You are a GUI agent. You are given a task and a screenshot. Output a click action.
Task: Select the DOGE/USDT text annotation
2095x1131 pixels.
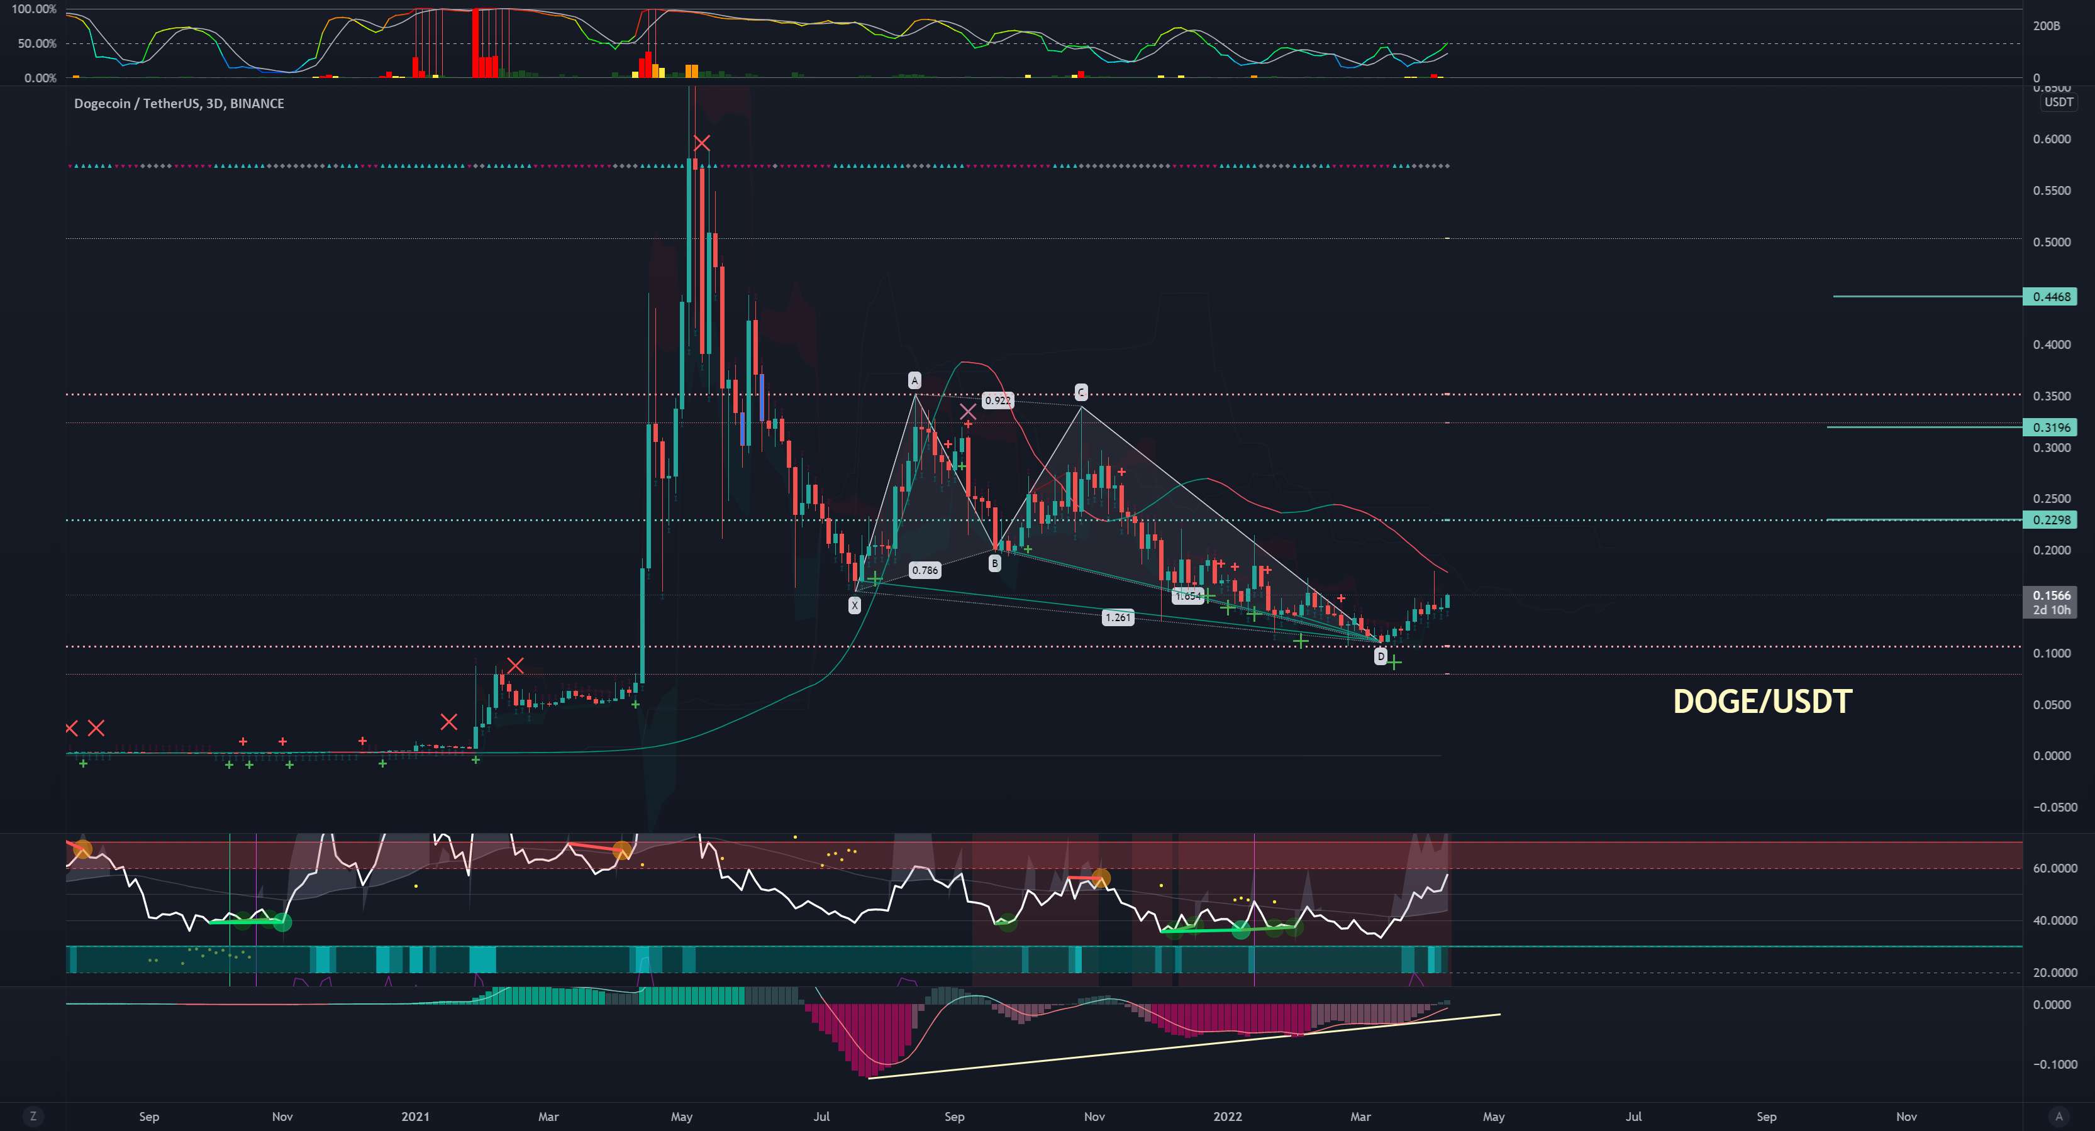coord(1762,701)
